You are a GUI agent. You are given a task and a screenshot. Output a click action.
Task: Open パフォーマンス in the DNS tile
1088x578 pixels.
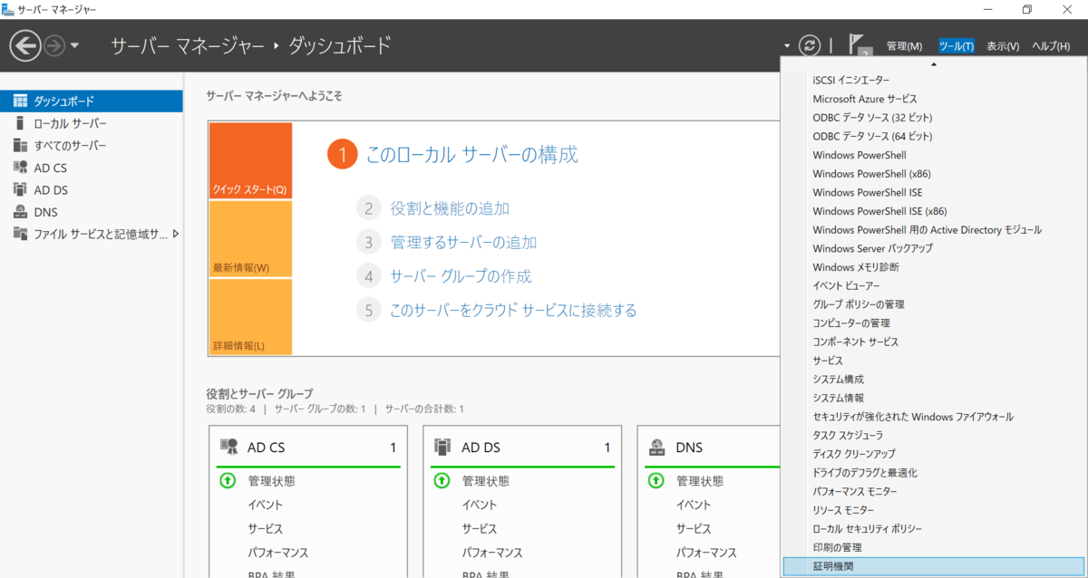[x=706, y=552]
